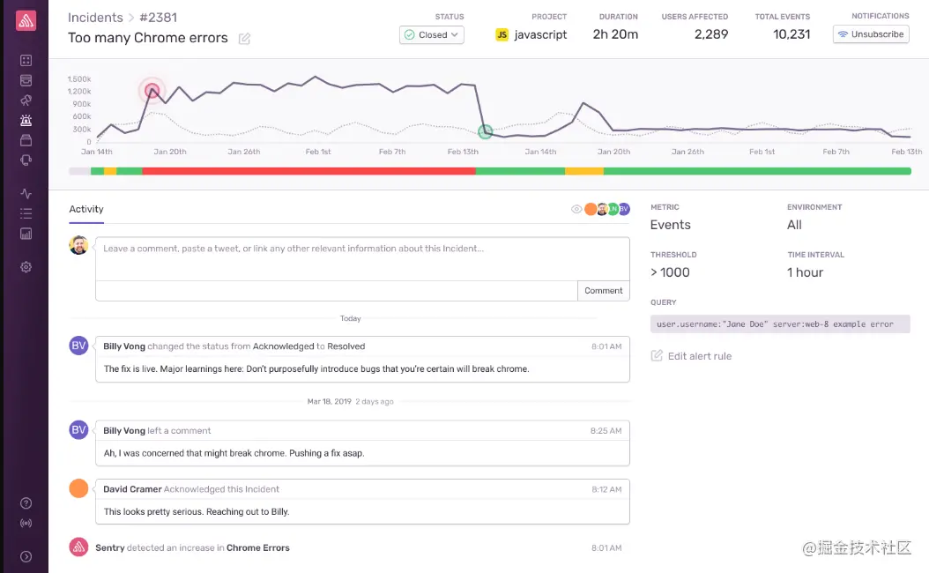Click the Comment button
This screenshot has height=573, width=929.
point(603,291)
